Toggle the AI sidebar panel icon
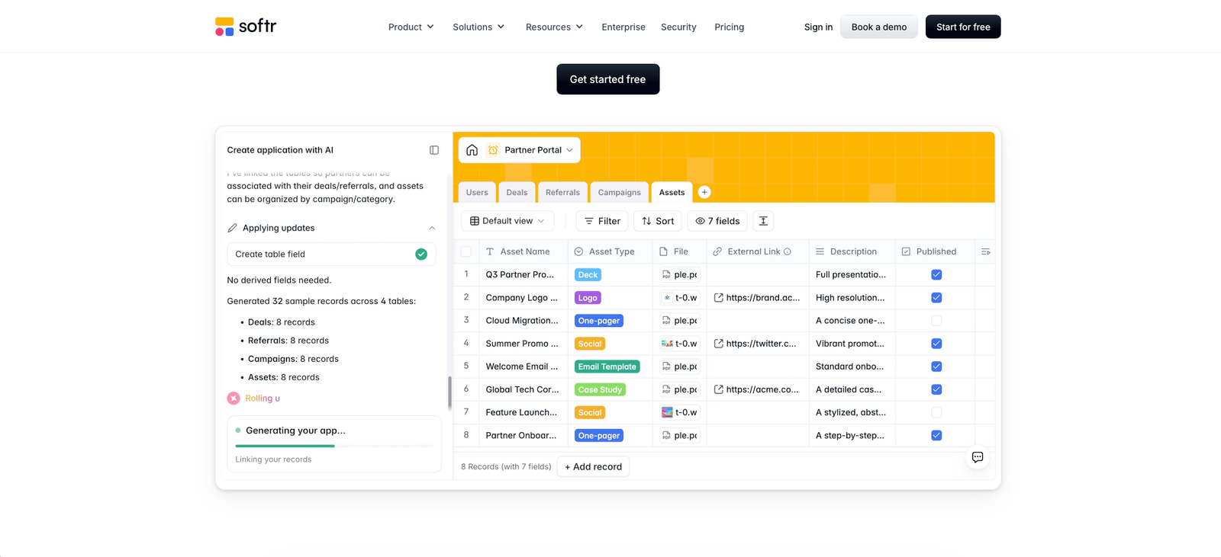This screenshot has width=1221, height=557. point(434,150)
